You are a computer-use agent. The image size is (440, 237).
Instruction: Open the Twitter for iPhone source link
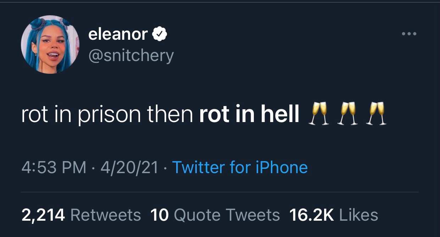coord(240,167)
